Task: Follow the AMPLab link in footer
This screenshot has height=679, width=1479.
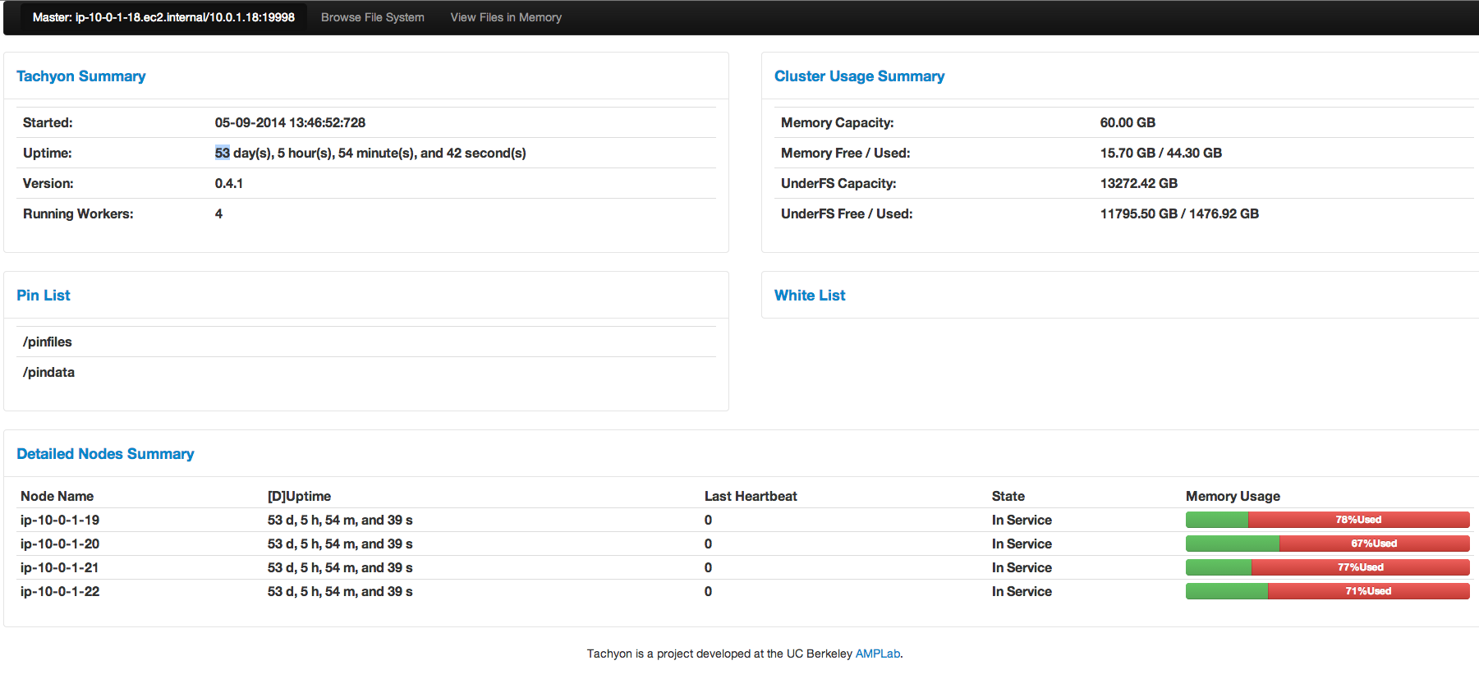Action: tap(877, 654)
